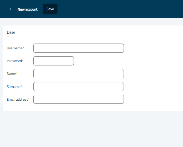This screenshot has width=183, height=147.
Task: Select the Name text box
Action: (78, 73)
